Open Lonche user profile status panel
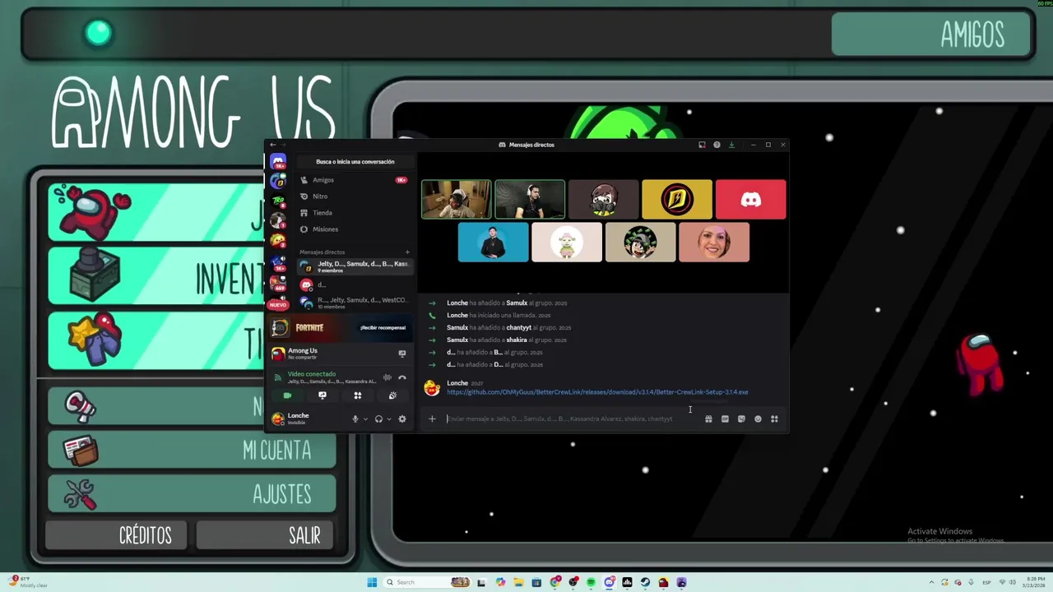Viewport: 1053px width, 592px height. (x=306, y=419)
